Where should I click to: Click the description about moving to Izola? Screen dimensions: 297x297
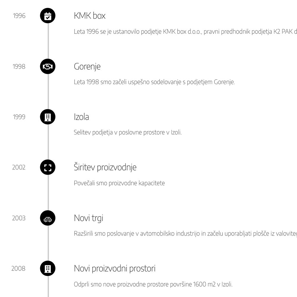pos(128,132)
